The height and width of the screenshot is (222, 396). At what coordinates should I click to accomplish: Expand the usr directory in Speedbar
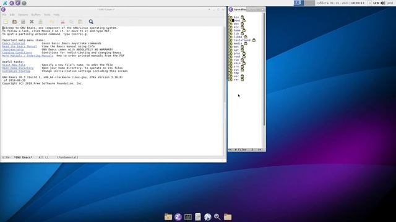[230, 76]
